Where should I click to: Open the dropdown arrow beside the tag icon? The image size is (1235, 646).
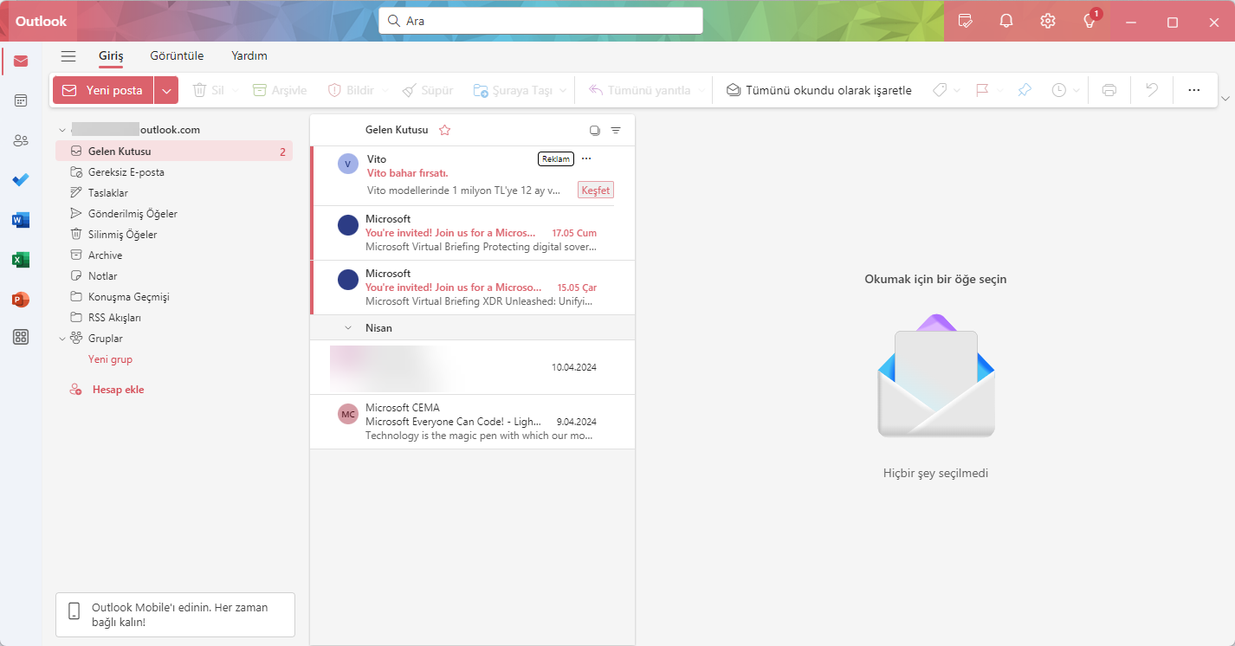pos(957,90)
